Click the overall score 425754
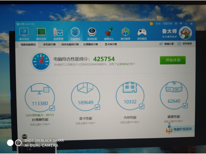The image size is (206, 154). point(104,59)
